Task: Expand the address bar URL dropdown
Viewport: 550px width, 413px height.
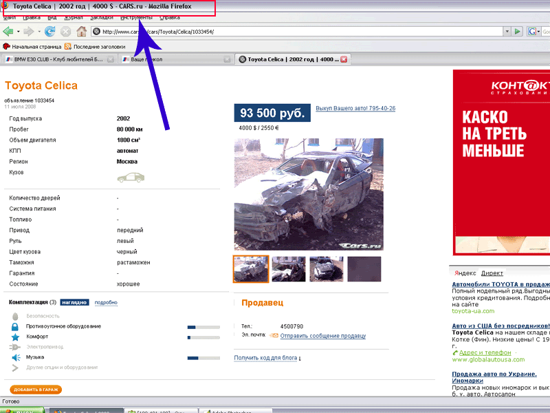Action: coord(507,32)
